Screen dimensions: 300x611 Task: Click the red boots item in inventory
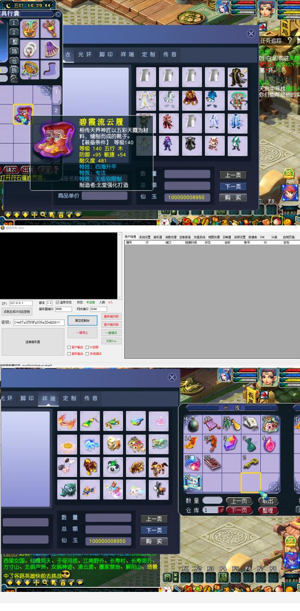click(23, 114)
